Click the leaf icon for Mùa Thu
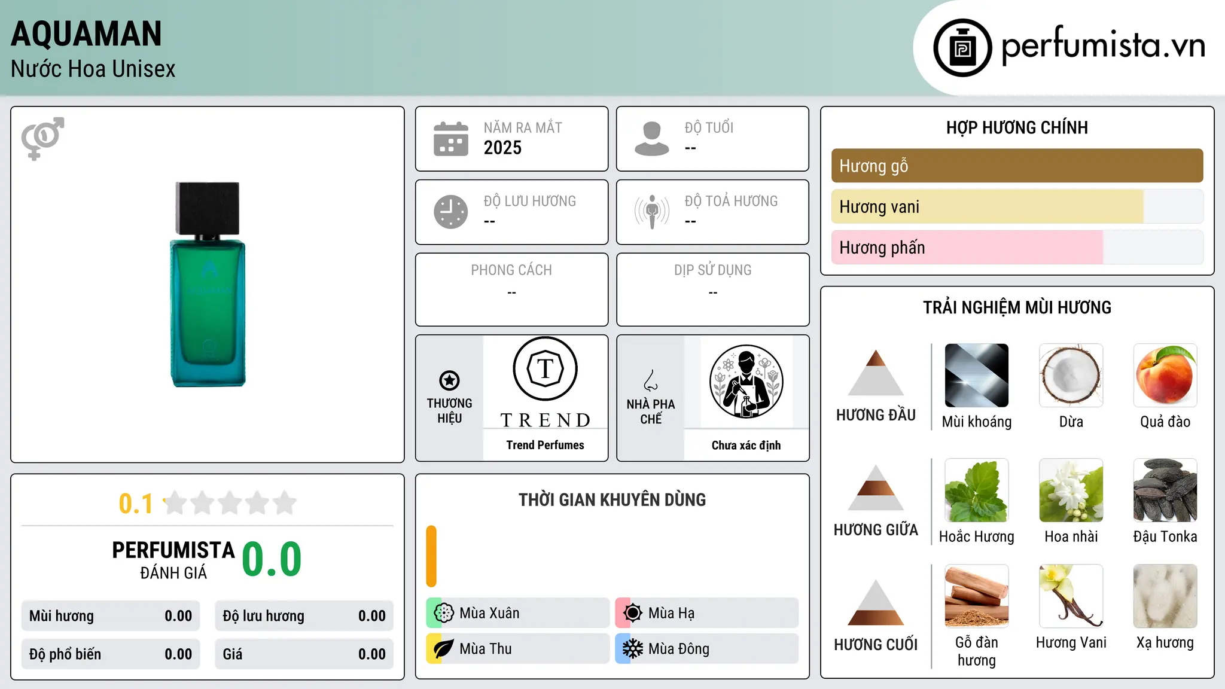The width and height of the screenshot is (1225, 689). (x=443, y=648)
